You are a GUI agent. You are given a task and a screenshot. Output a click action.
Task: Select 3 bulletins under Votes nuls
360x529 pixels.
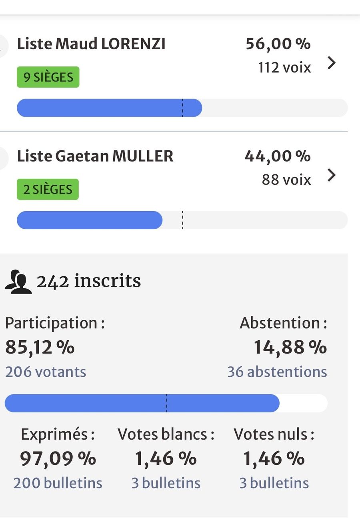pos(274,483)
